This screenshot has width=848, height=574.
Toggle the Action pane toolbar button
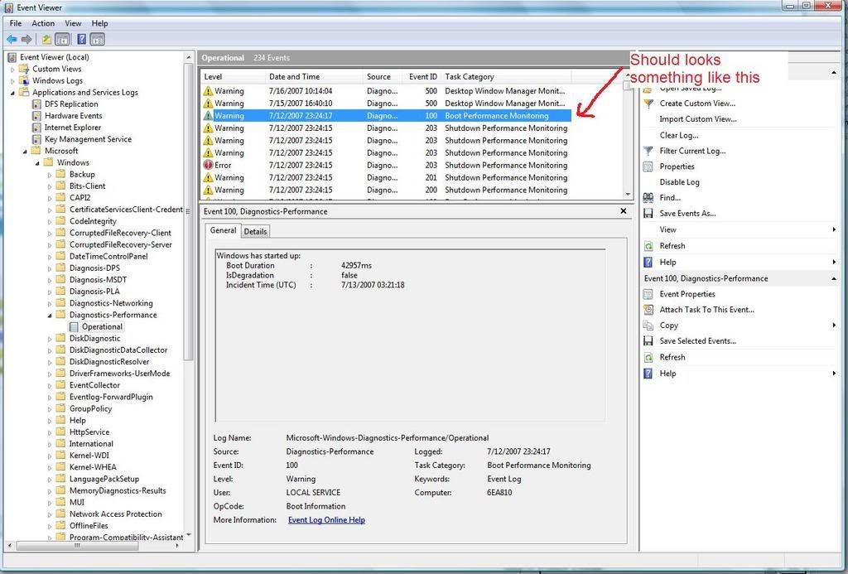click(99, 39)
